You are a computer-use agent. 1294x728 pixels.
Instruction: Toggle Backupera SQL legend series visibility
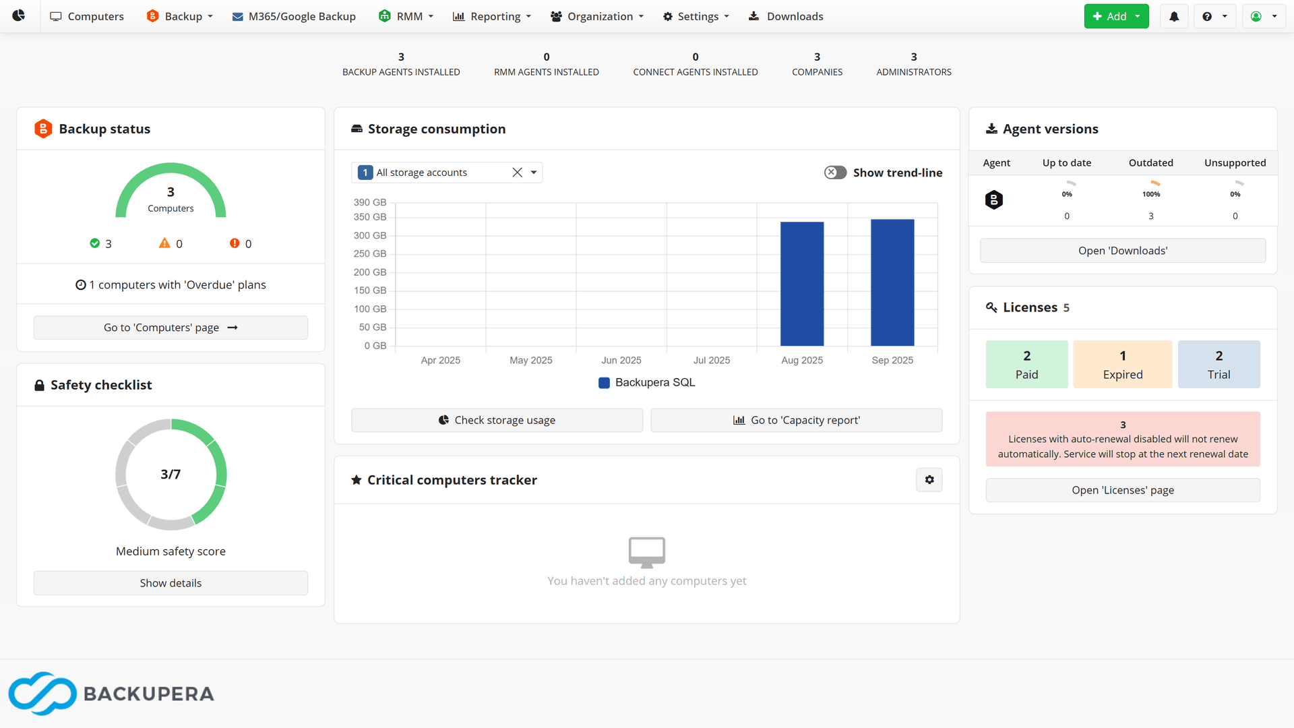[x=647, y=382]
